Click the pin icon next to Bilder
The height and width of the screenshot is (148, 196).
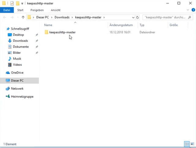(x=37, y=53)
